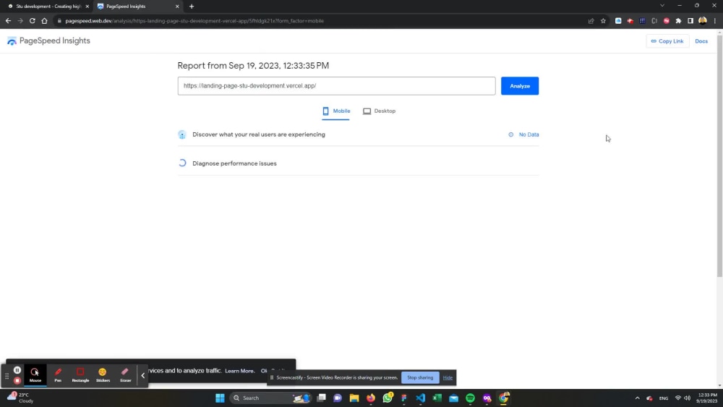Image resolution: width=723 pixels, height=407 pixels.
Task: Open the Screencastify Stickers tool
Action: pyautogui.click(x=103, y=375)
